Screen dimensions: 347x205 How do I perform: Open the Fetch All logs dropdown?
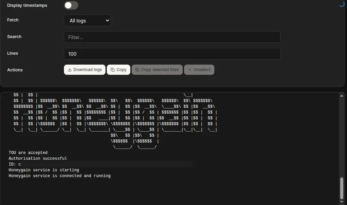[x=87, y=20]
